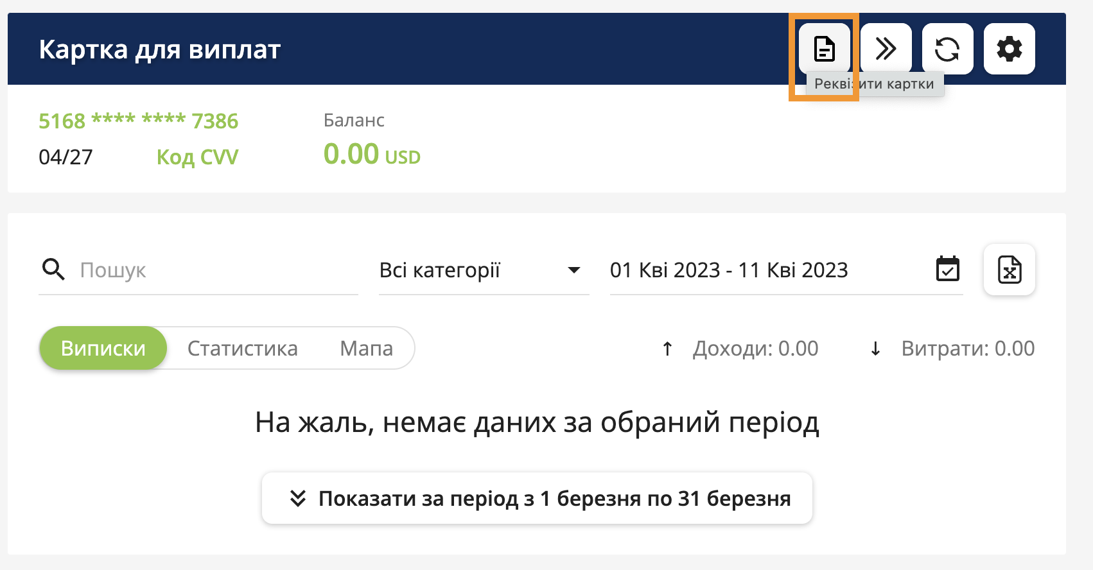Open card settings gear icon
The width and height of the screenshot is (1093, 570).
click(x=1009, y=49)
